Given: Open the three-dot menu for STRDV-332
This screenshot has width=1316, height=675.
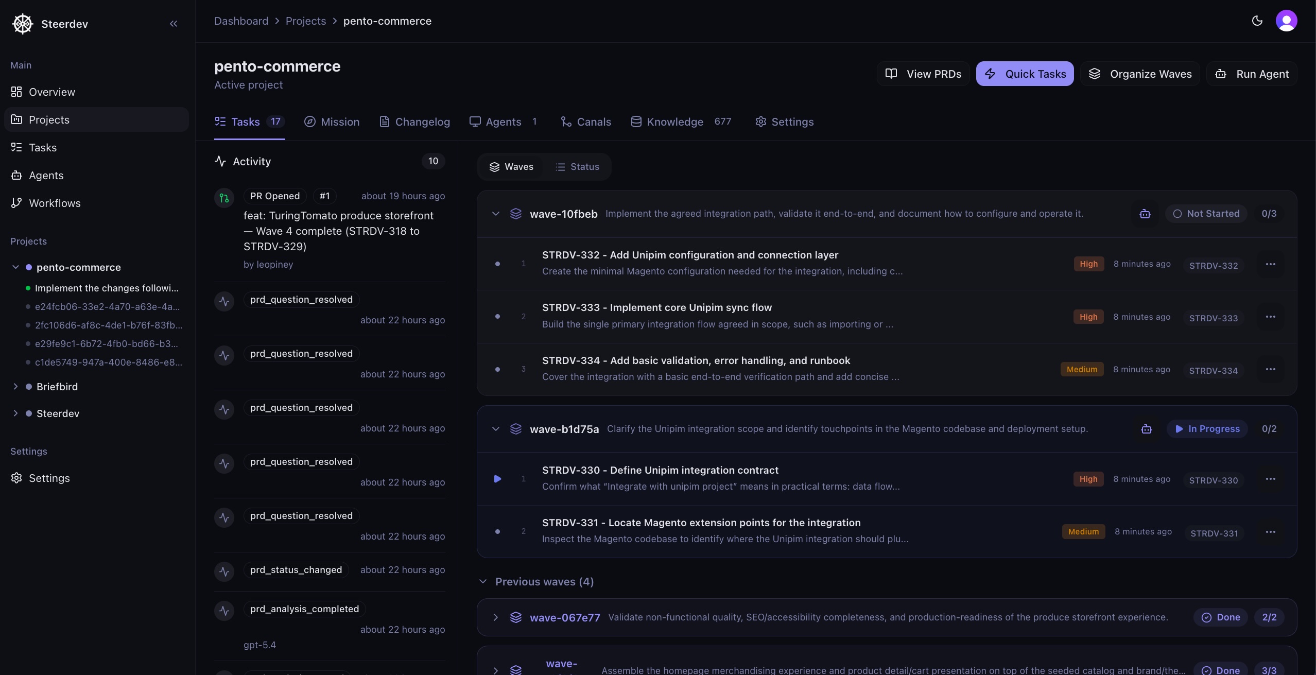Looking at the screenshot, I should coord(1271,264).
